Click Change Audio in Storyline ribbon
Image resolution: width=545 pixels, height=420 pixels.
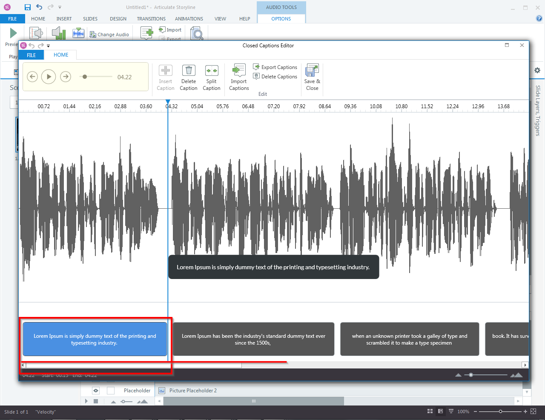click(x=109, y=35)
